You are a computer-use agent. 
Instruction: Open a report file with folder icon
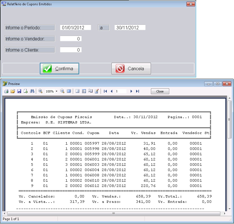pos(13,91)
